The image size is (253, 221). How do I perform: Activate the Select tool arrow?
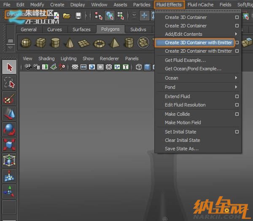(x=9, y=67)
